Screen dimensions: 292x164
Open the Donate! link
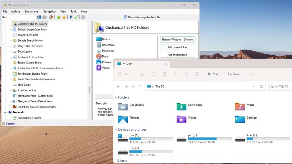click(x=11, y=124)
